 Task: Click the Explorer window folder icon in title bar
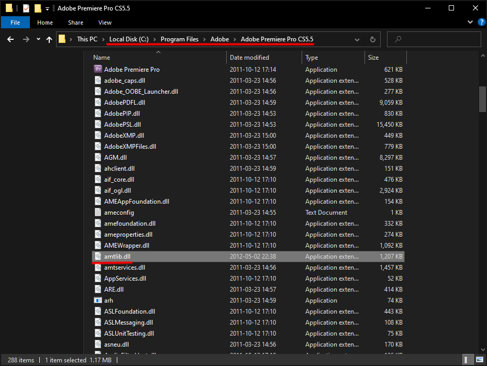9,8
